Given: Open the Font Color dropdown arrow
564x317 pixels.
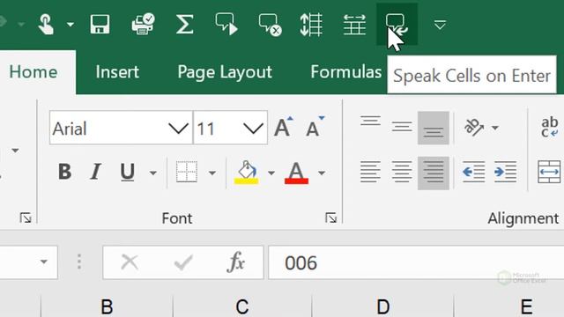Looking at the screenshot, I should [322, 173].
